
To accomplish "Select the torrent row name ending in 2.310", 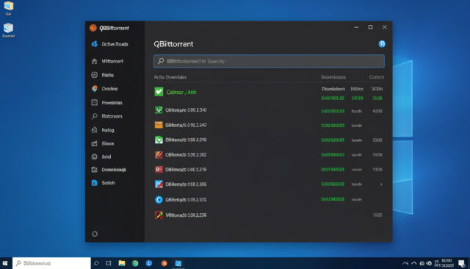I will tap(186, 110).
